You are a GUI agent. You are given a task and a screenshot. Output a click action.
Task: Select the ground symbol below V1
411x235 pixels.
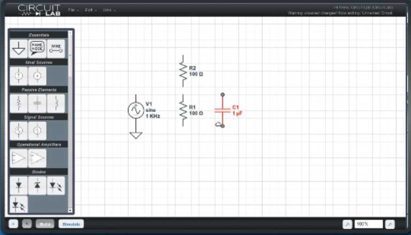(x=136, y=135)
